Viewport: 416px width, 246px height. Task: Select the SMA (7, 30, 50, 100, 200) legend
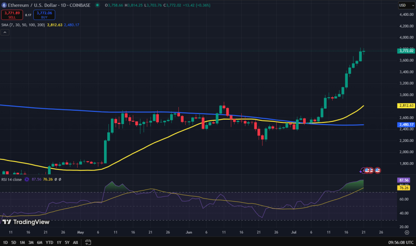pos(23,25)
